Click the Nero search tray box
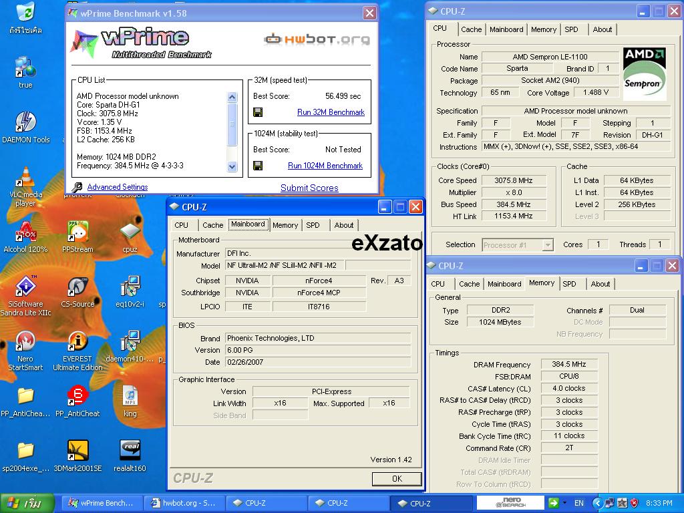This screenshot has width=684, height=513. (510, 502)
